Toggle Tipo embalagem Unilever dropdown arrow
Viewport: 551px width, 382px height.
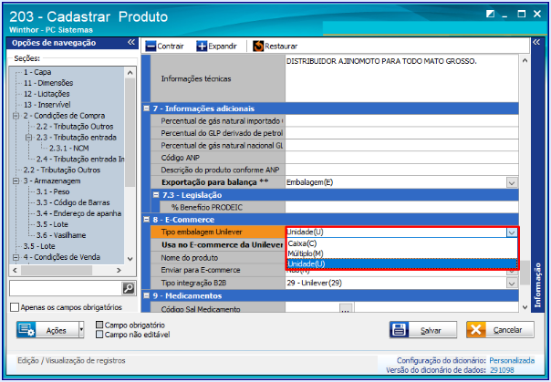click(512, 232)
